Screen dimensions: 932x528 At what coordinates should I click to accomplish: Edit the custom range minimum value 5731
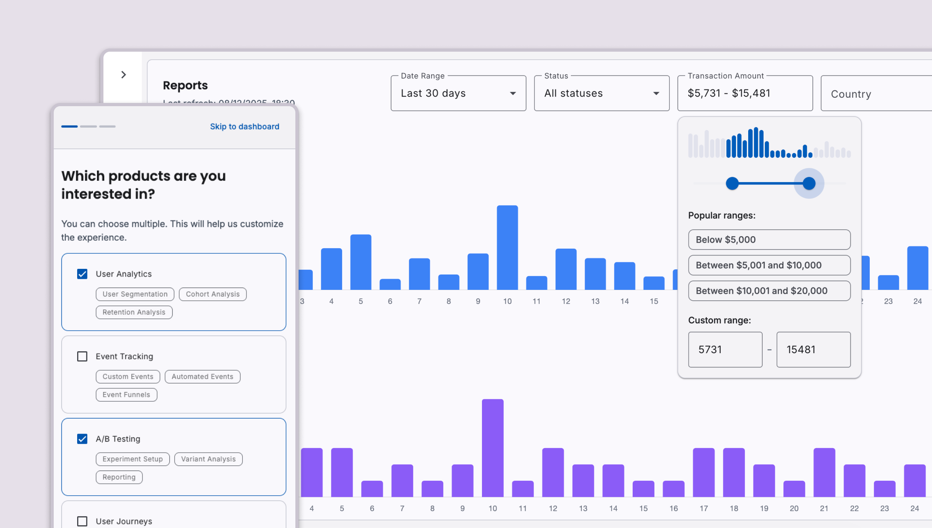(x=725, y=350)
